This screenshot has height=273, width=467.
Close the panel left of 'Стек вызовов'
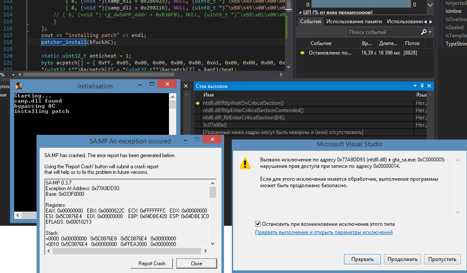point(186,86)
